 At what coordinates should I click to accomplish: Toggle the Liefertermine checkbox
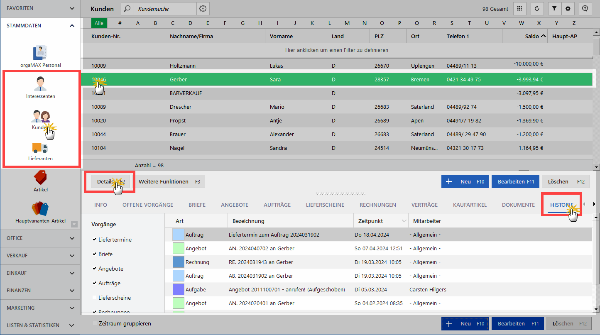[94, 240]
